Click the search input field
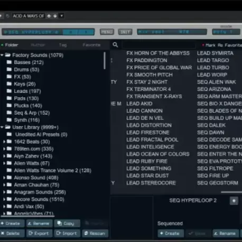 [x=159, y=45]
